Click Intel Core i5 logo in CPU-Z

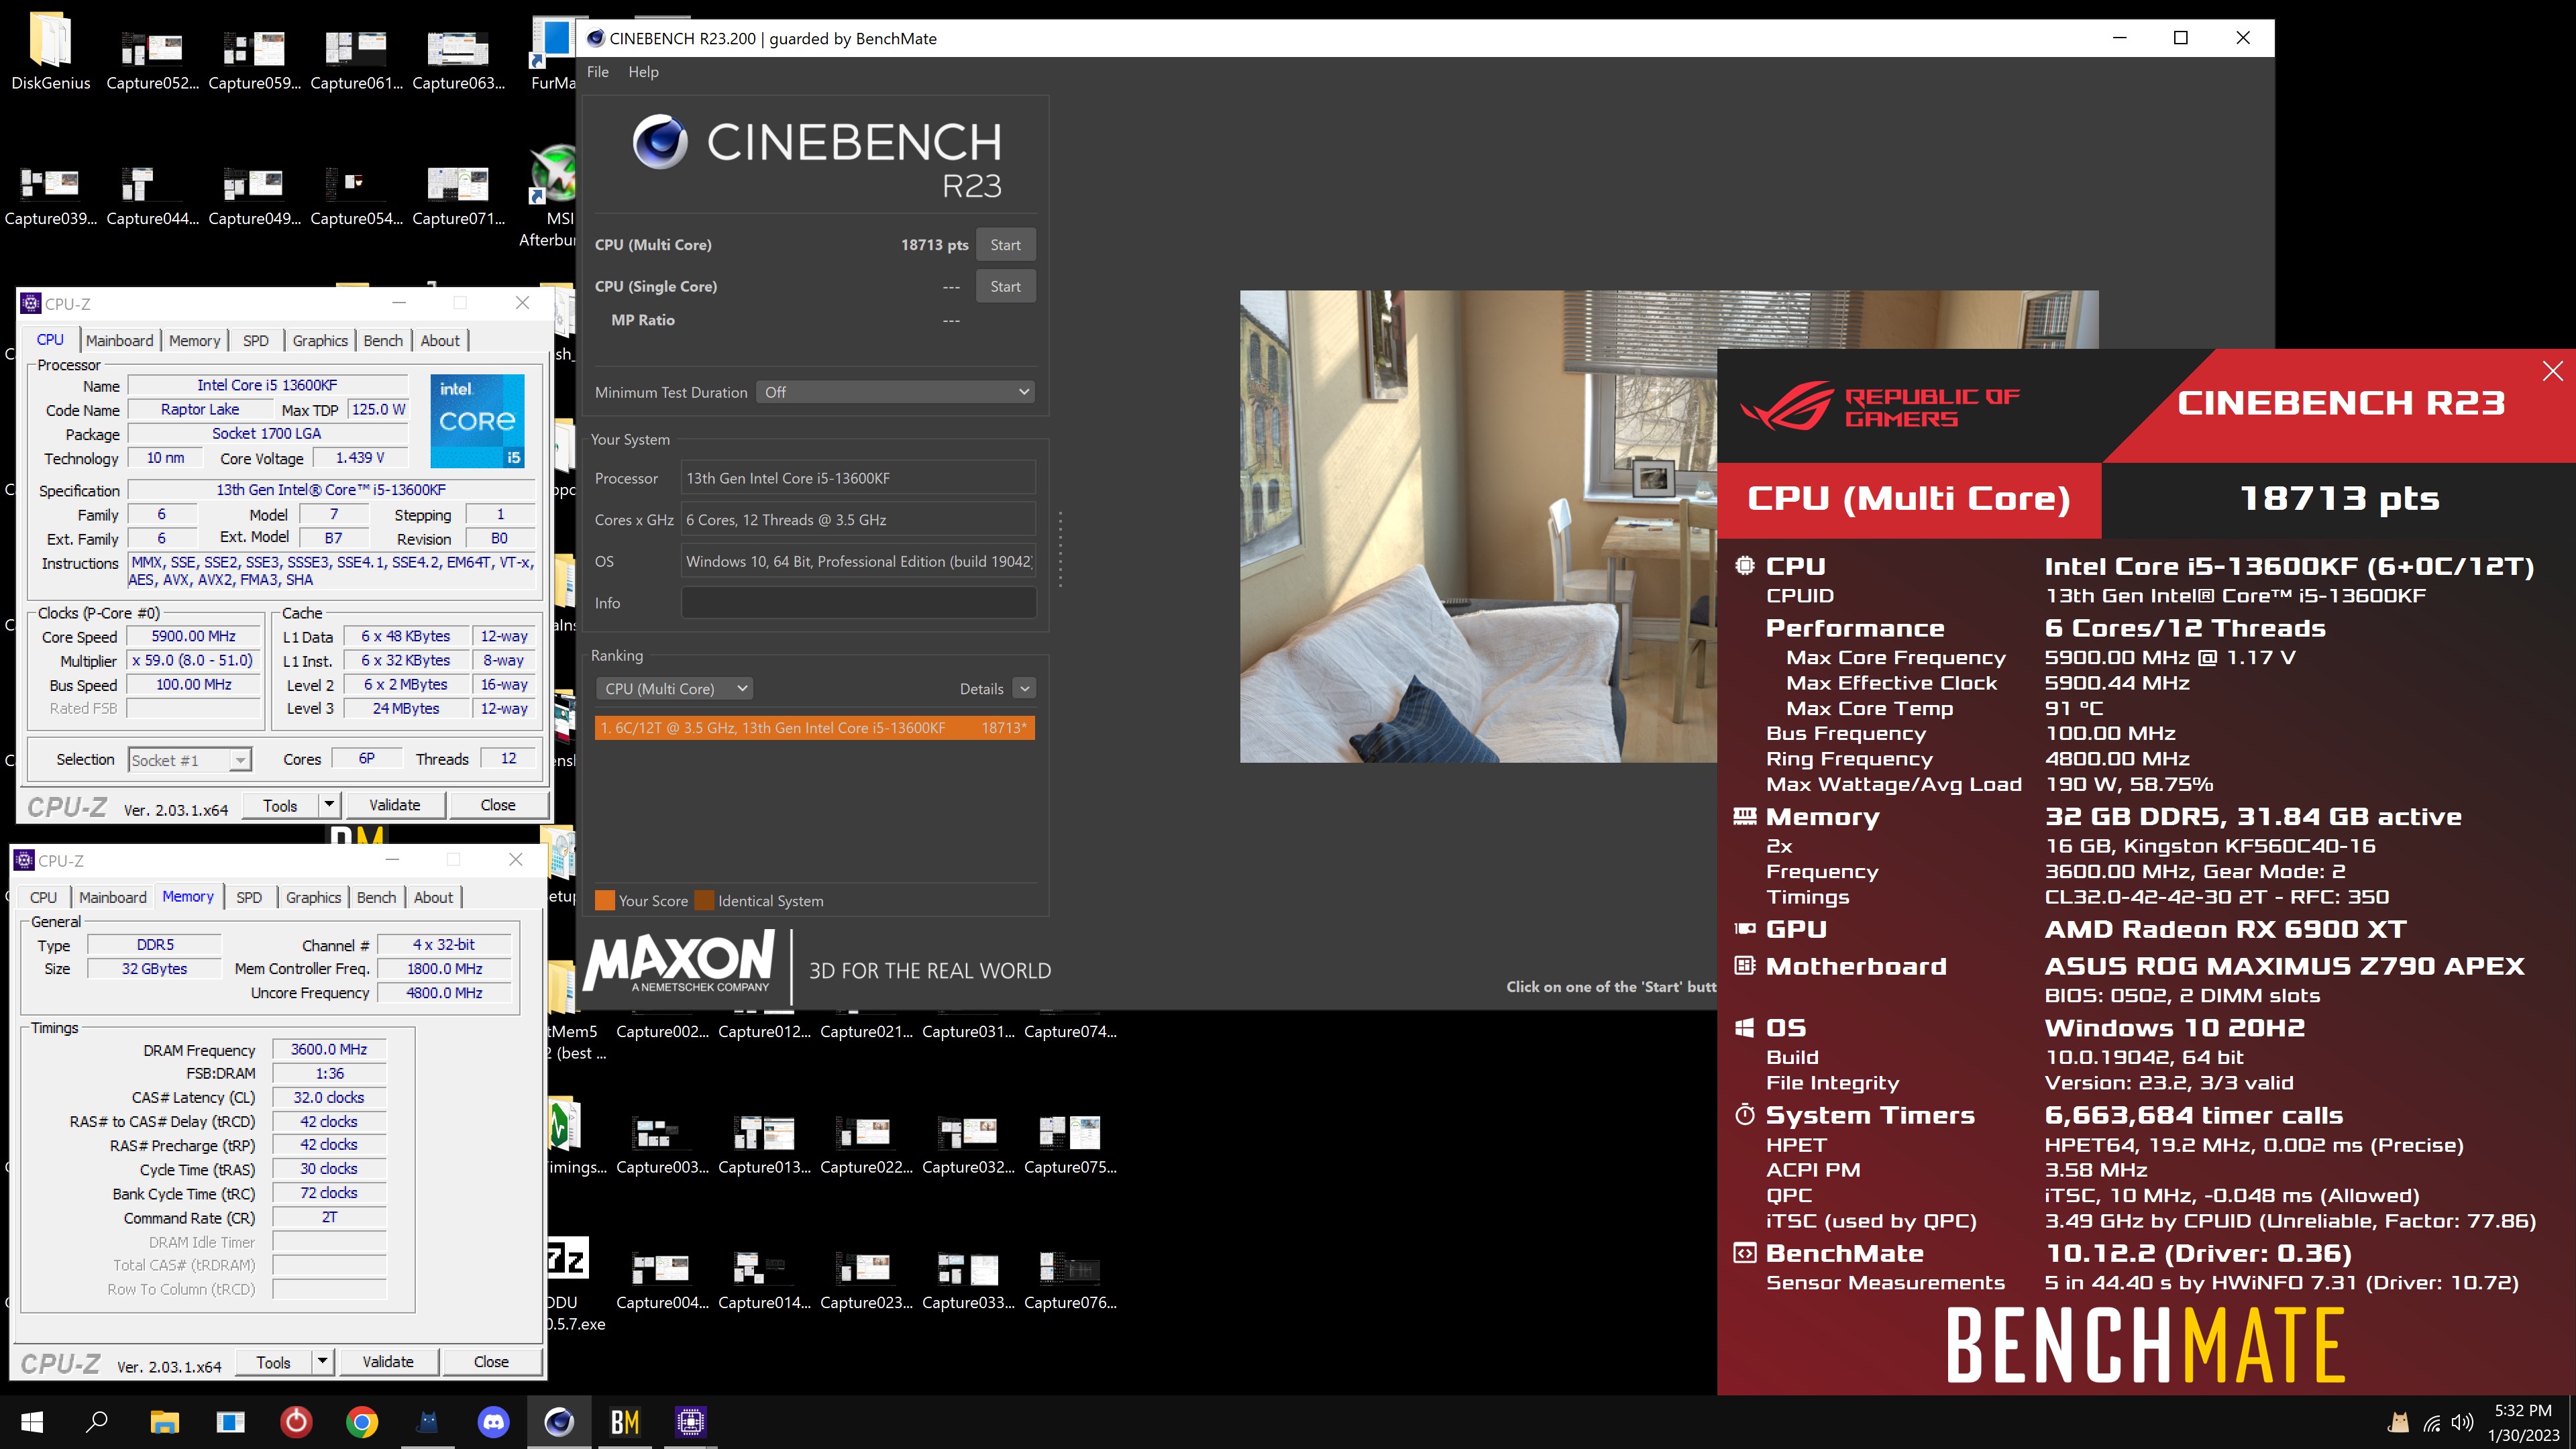477,420
